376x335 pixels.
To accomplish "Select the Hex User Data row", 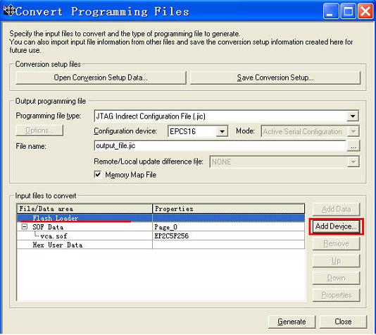I will 161,245.
